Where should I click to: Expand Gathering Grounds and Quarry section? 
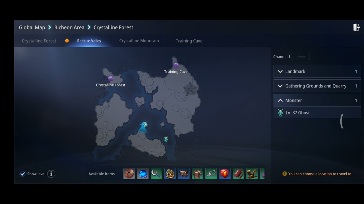tap(317, 86)
